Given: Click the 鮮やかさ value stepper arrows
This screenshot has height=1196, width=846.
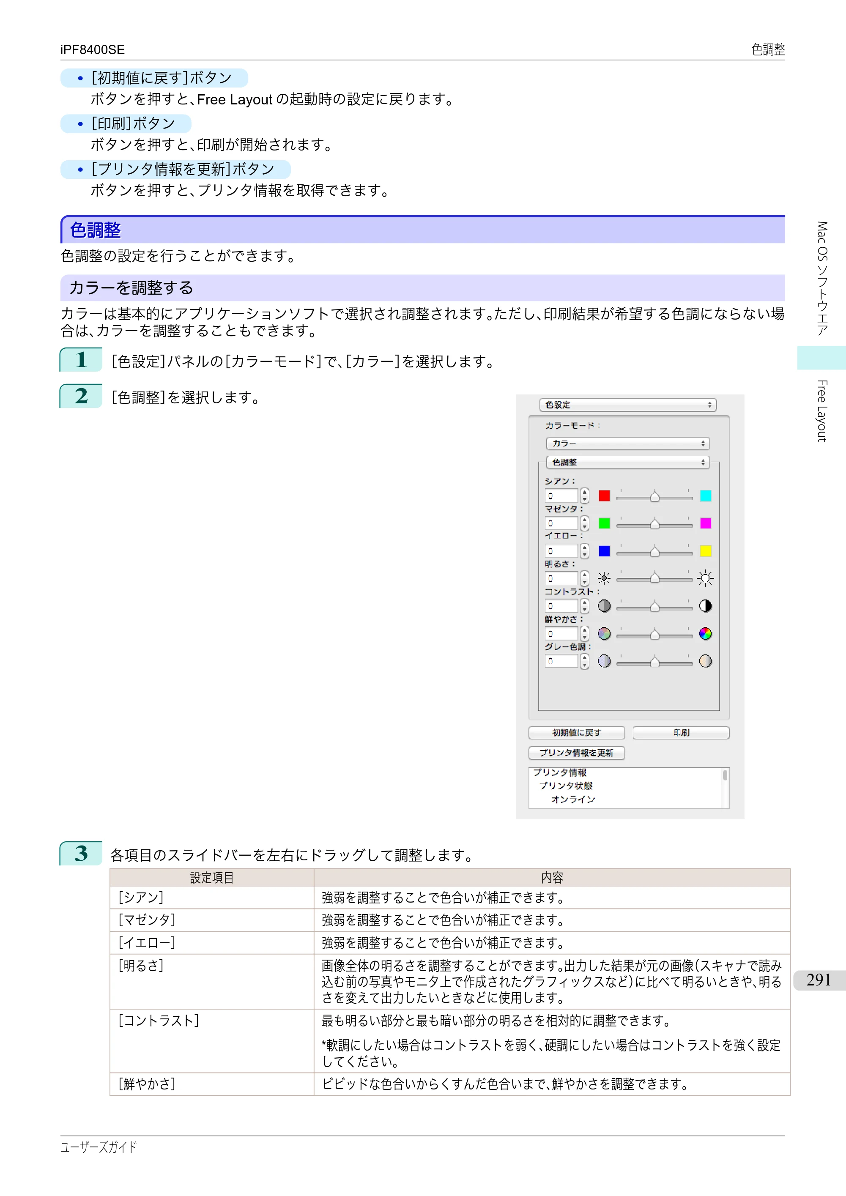Looking at the screenshot, I should pos(584,633).
